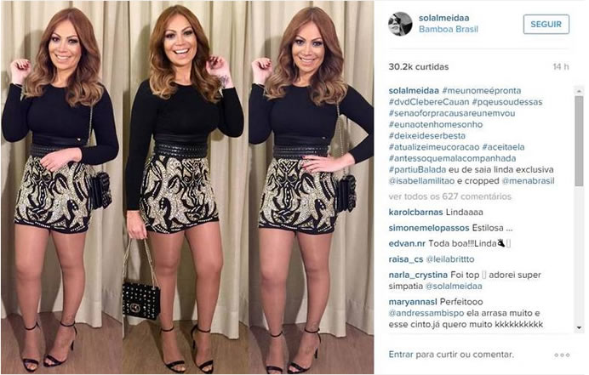Screen dimensions: 589x375
Task: Open commenter karolcbarnas profile
Action: [x=415, y=212]
